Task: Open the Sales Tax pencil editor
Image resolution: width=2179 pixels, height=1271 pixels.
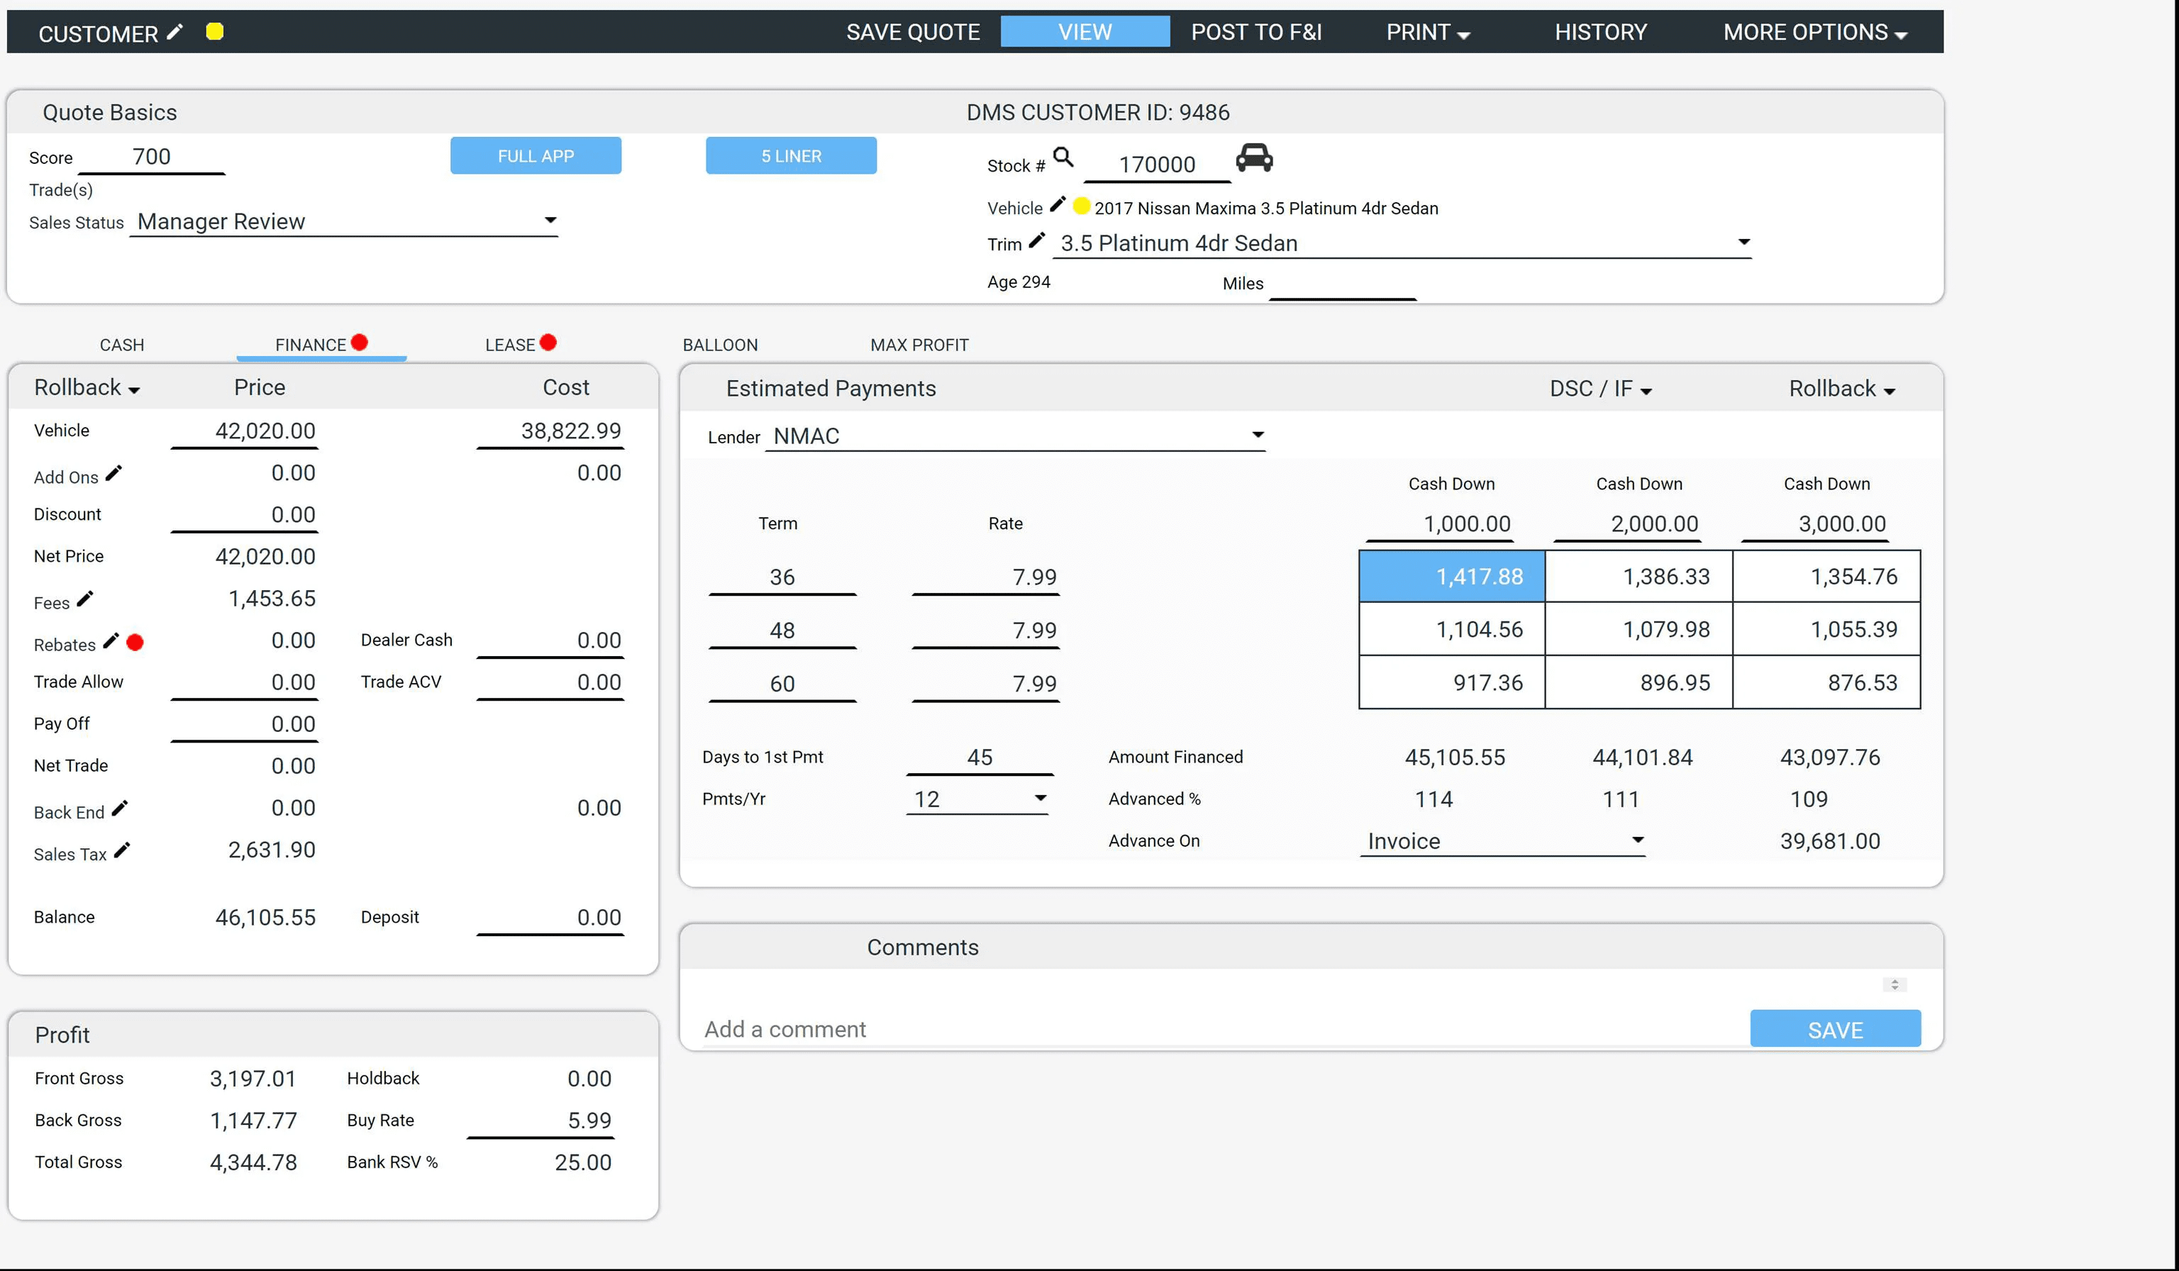Action: (122, 850)
